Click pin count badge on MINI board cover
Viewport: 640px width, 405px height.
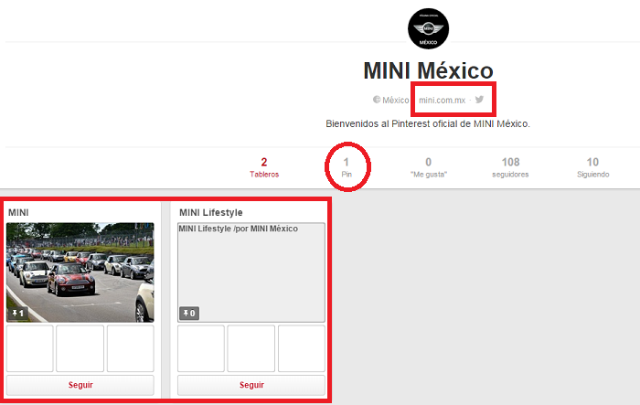tap(17, 314)
